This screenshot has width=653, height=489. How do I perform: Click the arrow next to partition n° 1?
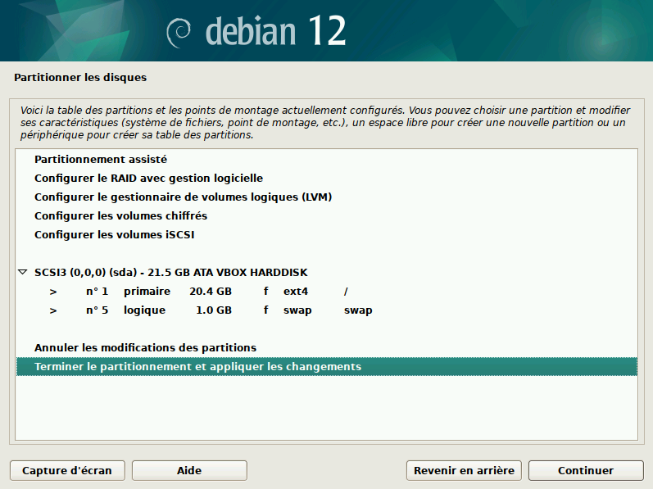(53, 292)
